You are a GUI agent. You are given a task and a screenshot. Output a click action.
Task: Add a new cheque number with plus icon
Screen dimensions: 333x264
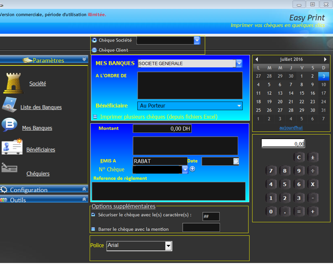192,169
